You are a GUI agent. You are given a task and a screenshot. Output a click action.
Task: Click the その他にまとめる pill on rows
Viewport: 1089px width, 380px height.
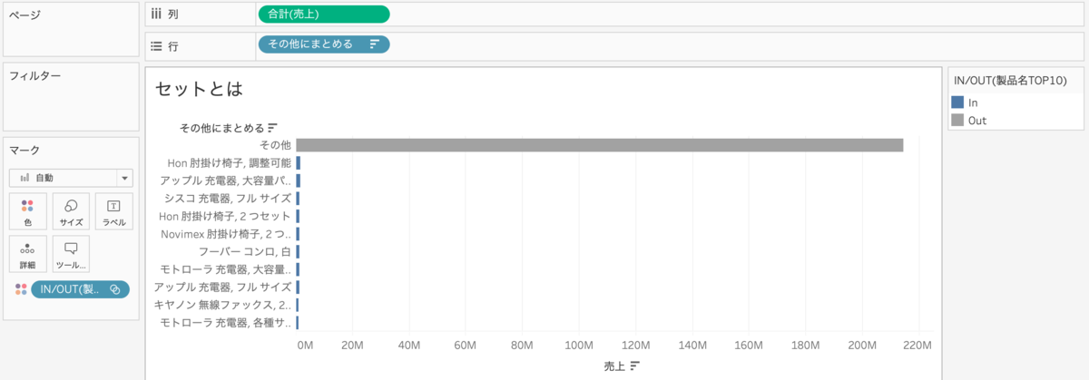(x=324, y=44)
